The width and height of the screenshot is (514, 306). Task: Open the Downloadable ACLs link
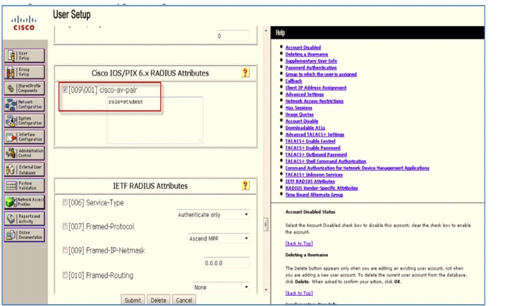coord(305,128)
